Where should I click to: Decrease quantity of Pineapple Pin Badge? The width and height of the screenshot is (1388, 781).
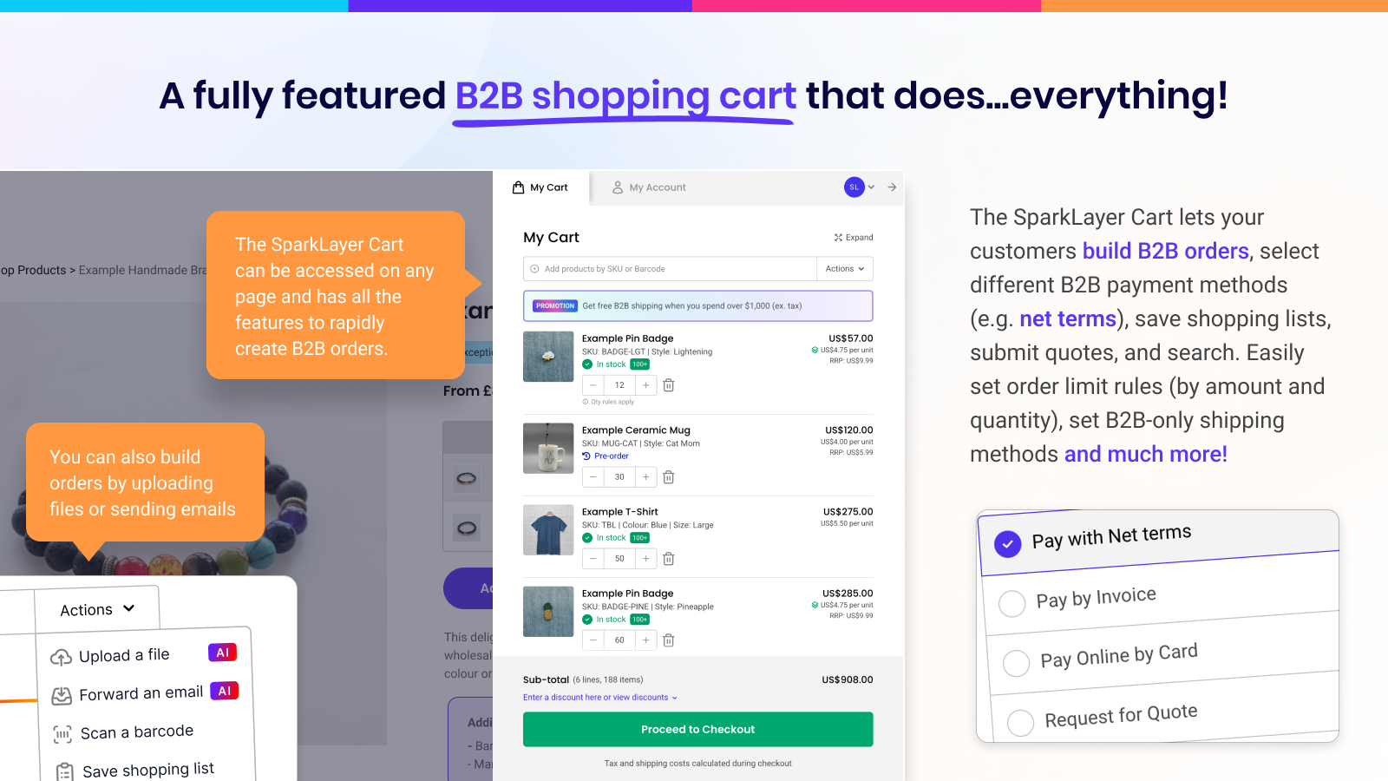click(x=593, y=640)
